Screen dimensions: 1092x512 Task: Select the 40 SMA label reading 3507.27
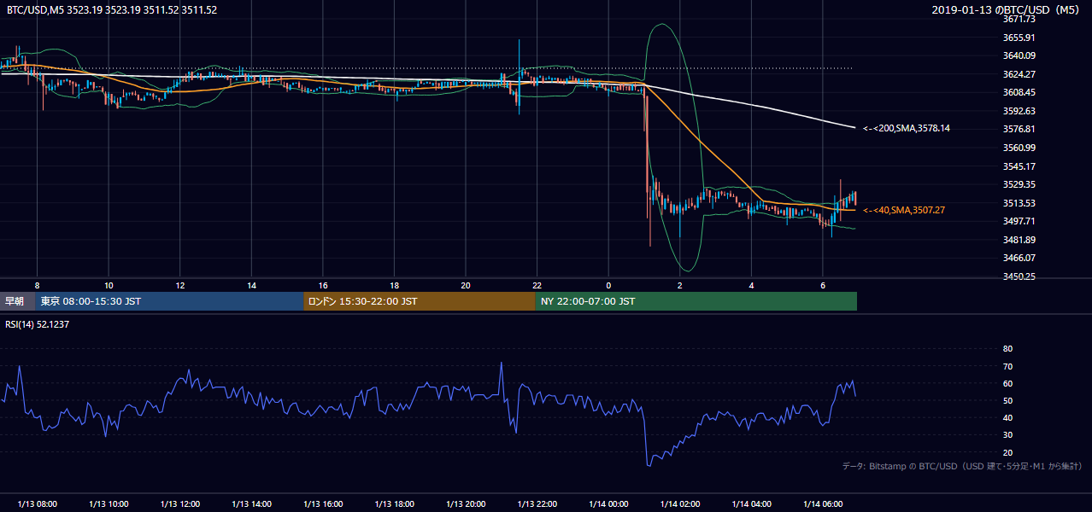tap(904, 209)
